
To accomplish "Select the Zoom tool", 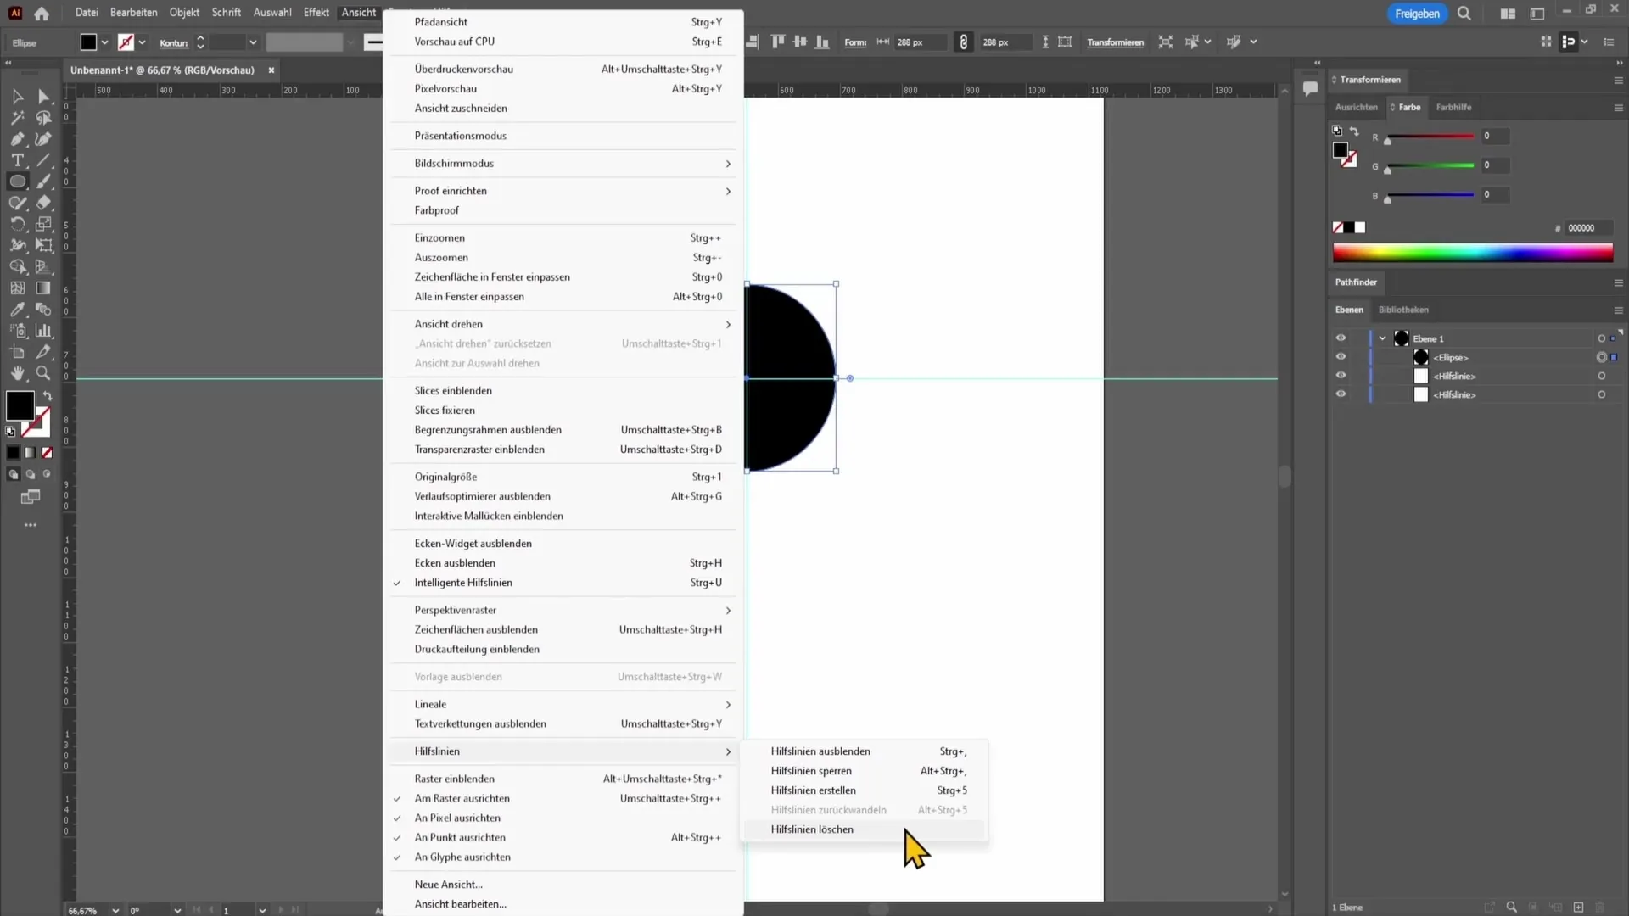I will [44, 373].
